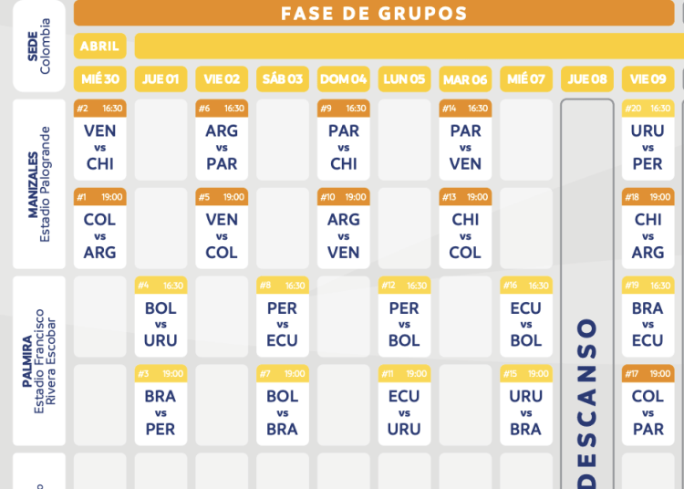Open match #9 PAR vs CHI
The height and width of the screenshot is (489, 684).
point(343,140)
